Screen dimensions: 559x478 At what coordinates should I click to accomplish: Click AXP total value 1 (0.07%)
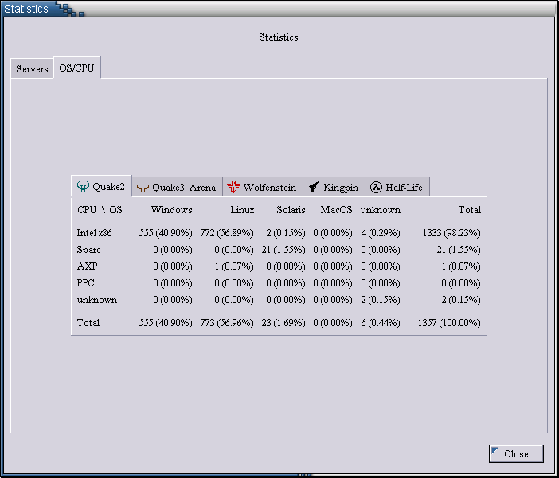(461, 266)
